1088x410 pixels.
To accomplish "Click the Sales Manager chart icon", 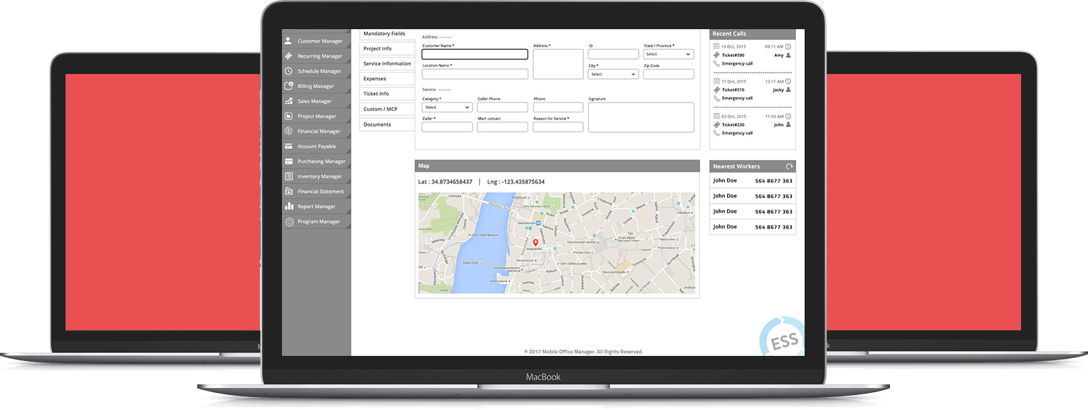I will pyautogui.click(x=288, y=101).
